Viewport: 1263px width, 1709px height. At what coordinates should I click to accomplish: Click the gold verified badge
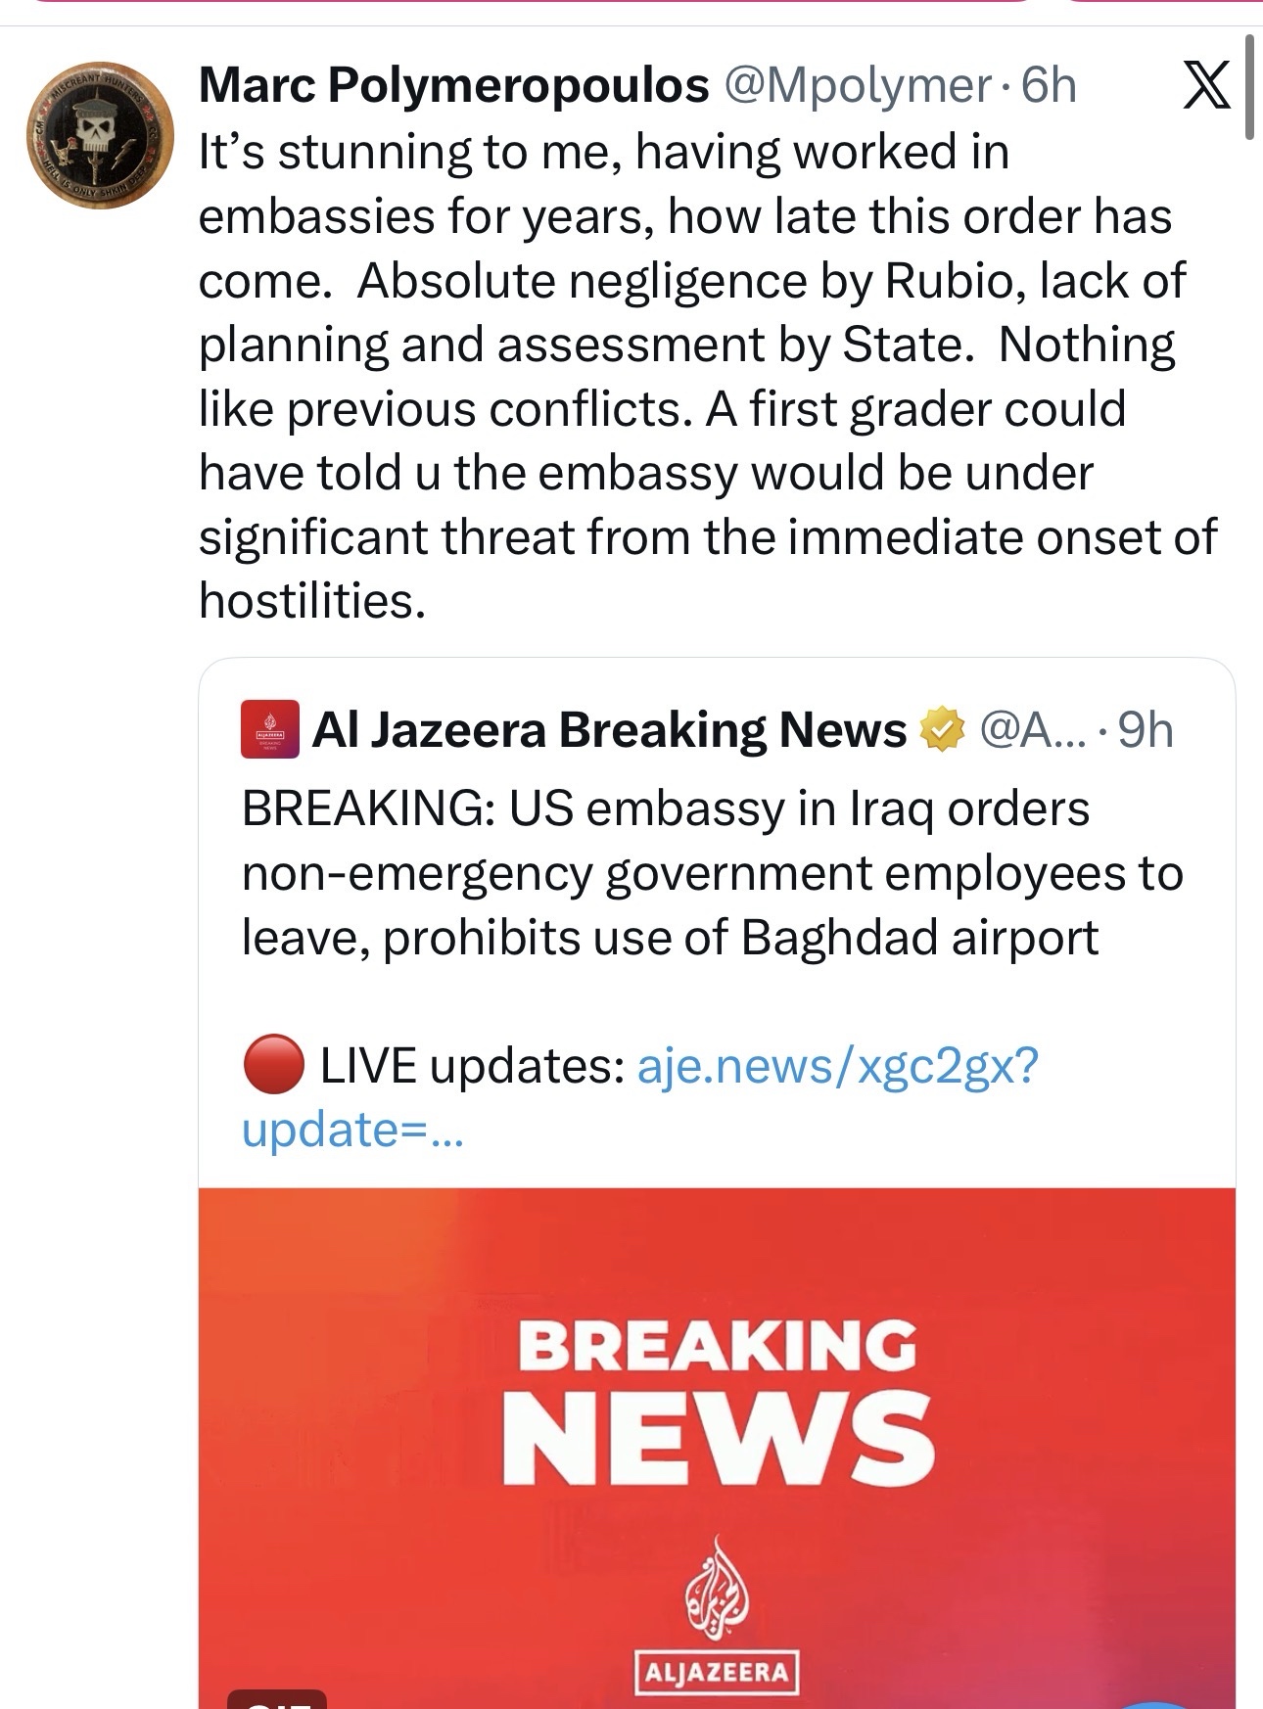[939, 730]
